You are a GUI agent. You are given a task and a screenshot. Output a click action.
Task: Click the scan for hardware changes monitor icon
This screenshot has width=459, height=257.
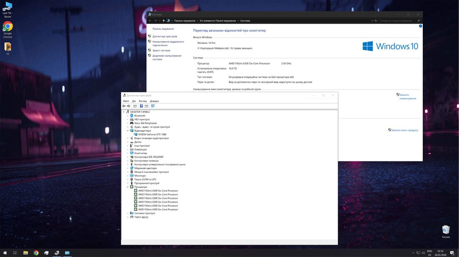coord(152,106)
